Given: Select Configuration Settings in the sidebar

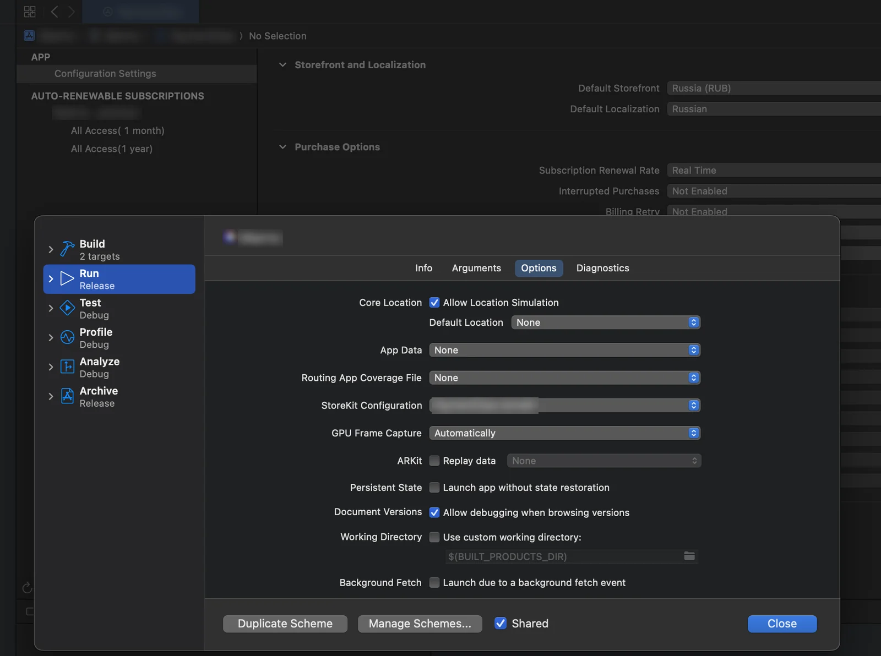Looking at the screenshot, I should point(137,74).
